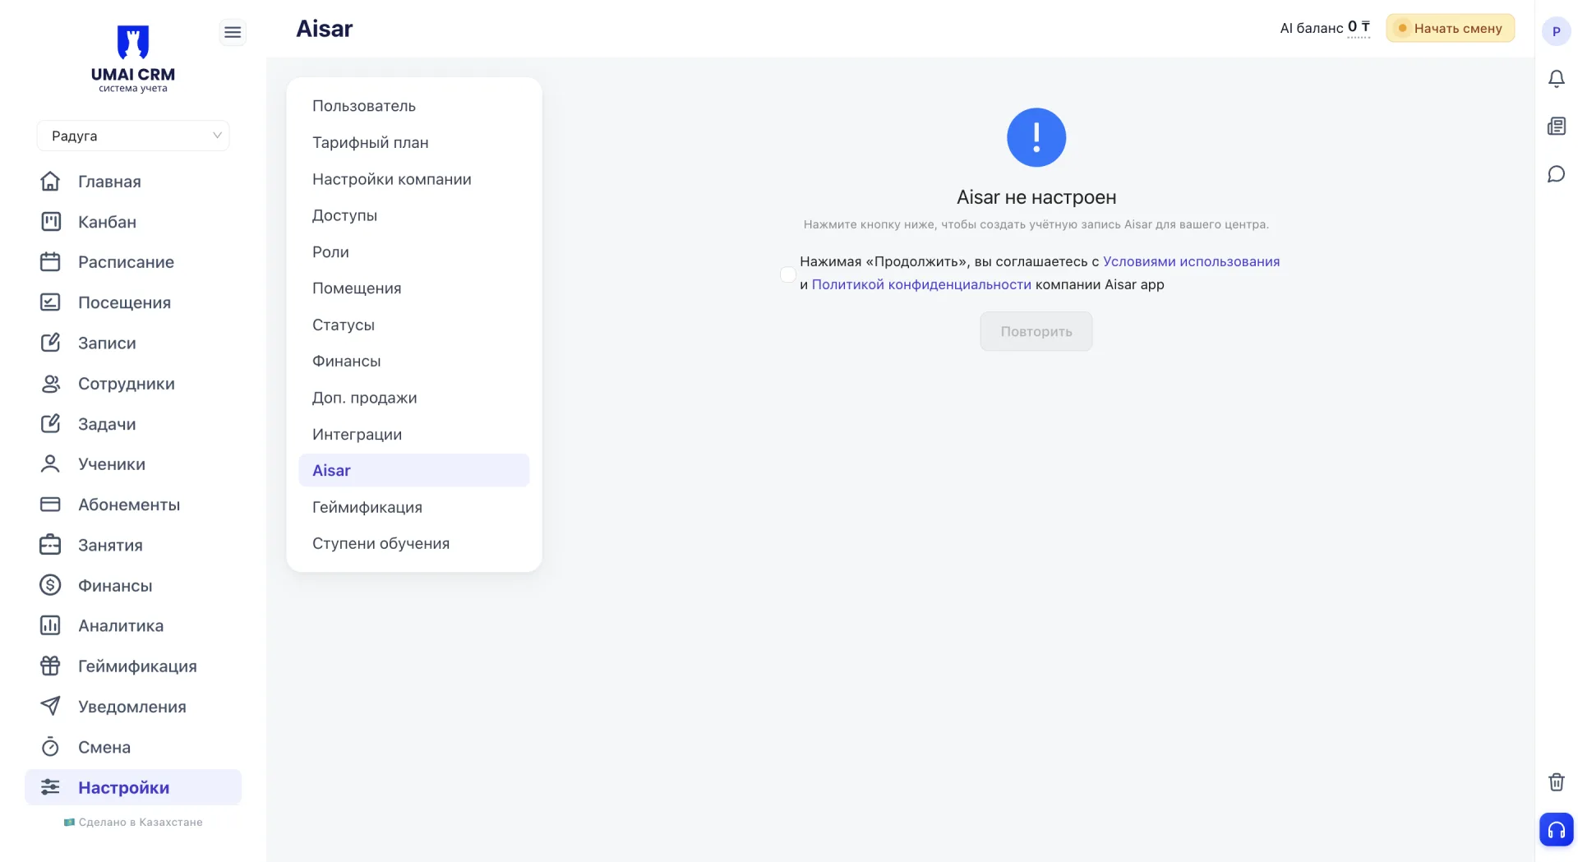Image resolution: width=1578 pixels, height=862 pixels.
Task: Open the trash bin icon
Action: click(1556, 781)
